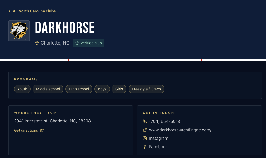Open the Facebook link
This screenshot has height=158, width=266.
pyautogui.click(x=158, y=147)
